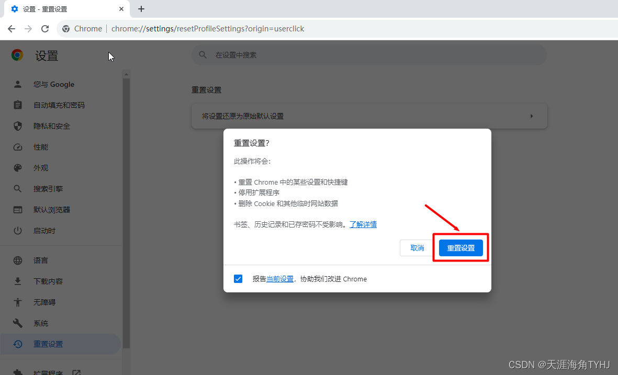This screenshot has height=375, width=618.
Task: Click the sidebar scrollbar up arrow
Action: pyautogui.click(x=126, y=74)
